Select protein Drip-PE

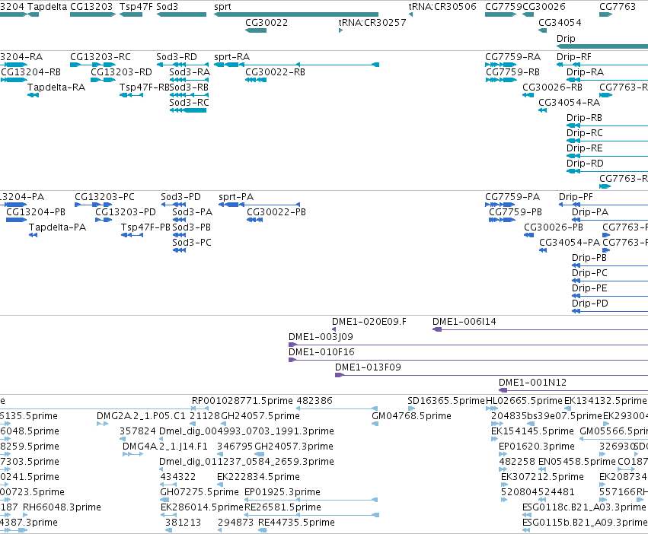(x=610, y=296)
